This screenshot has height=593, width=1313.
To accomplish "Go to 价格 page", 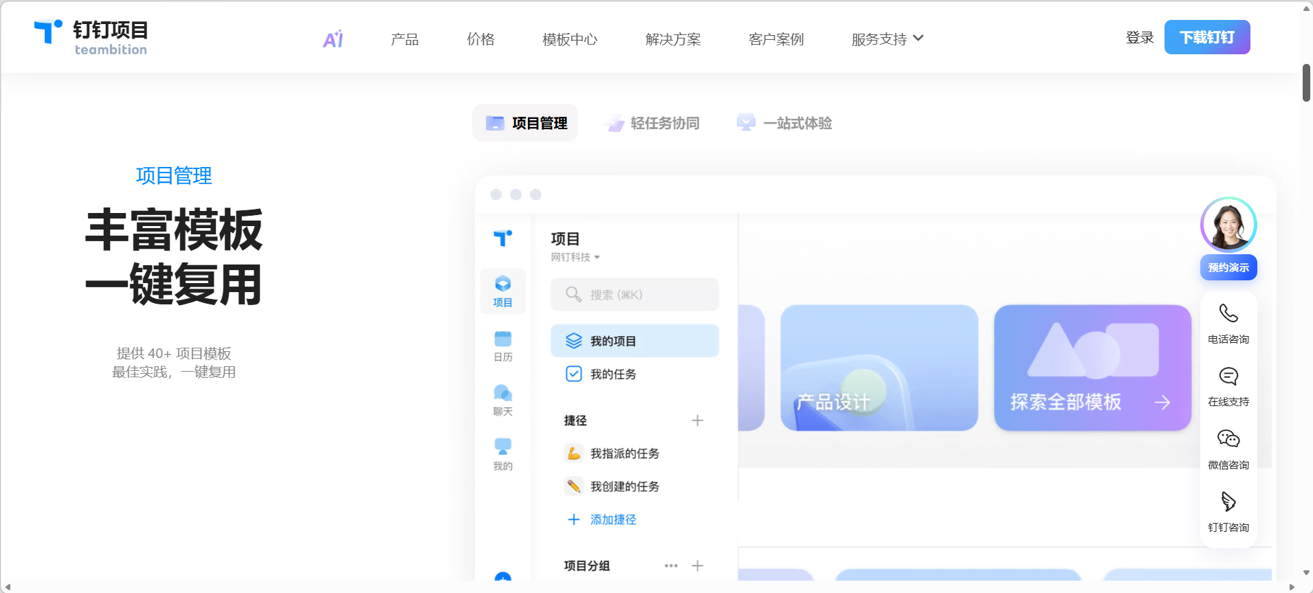I will (x=481, y=39).
